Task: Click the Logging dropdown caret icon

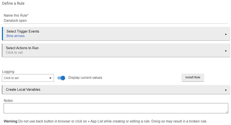Action: 50,78
